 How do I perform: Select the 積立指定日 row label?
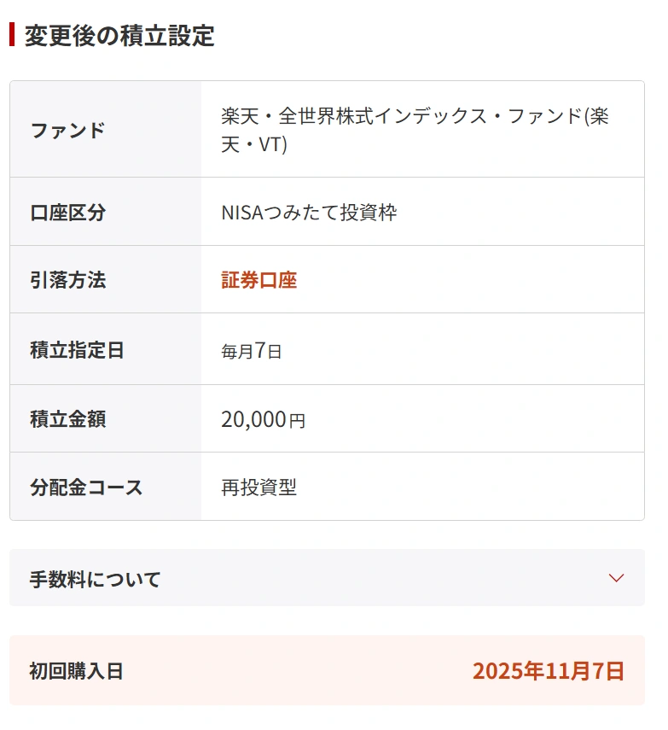click(77, 350)
